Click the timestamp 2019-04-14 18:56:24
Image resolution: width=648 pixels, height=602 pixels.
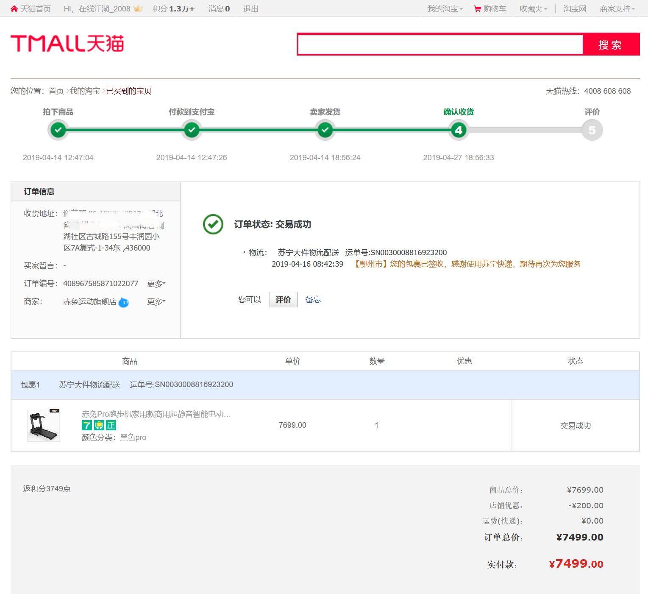325,158
